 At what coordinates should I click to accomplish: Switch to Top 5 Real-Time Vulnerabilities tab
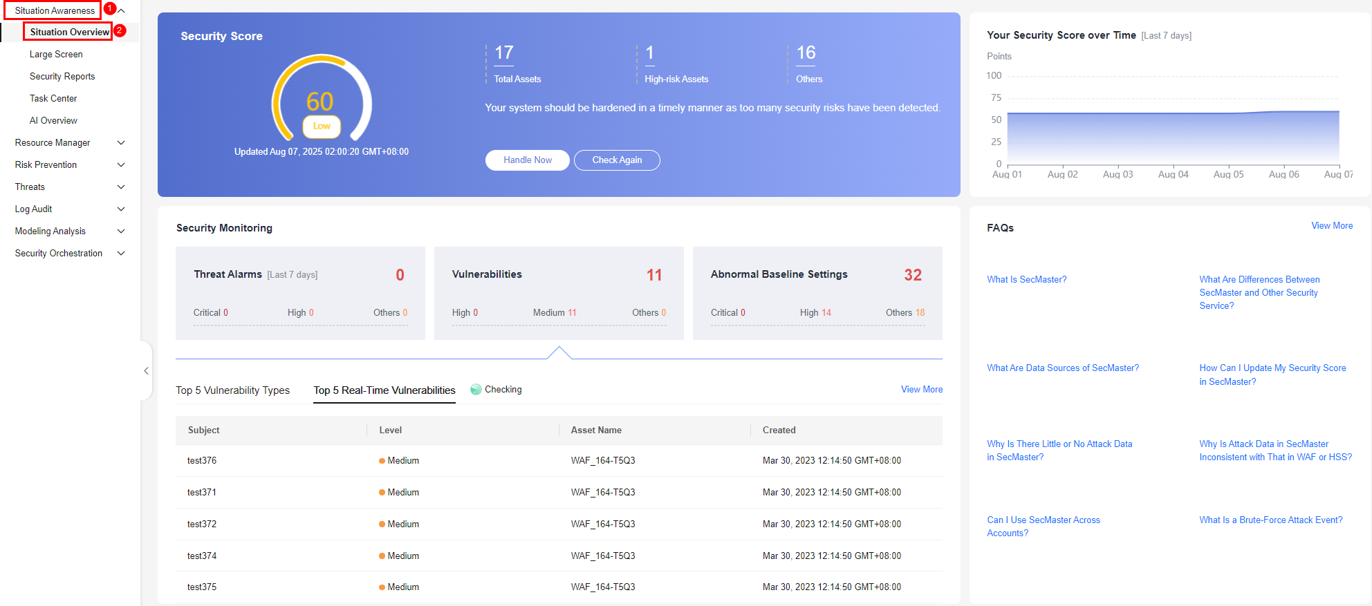click(384, 390)
